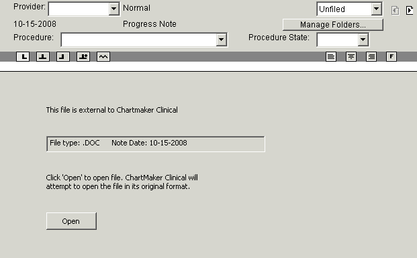Image resolution: width=417 pixels, height=258 pixels.
Task: Go to next note page icon
Action: tap(410, 10)
